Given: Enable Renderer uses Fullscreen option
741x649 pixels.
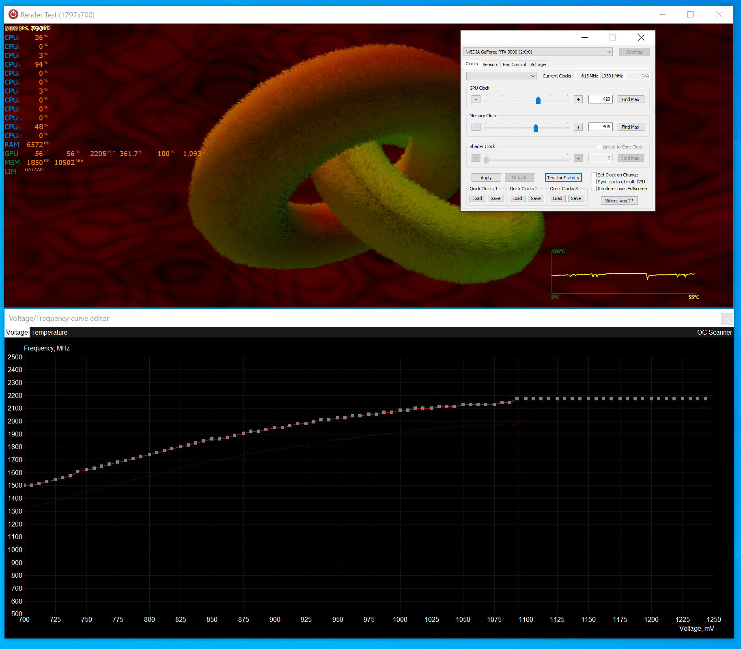Looking at the screenshot, I should tap(594, 189).
